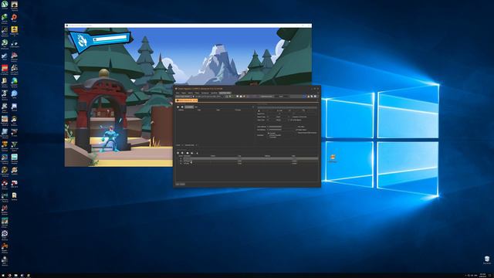Select the orange highlighted tab in dark tool window
494x278 pixels.
pyautogui.click(x=186, y=100)
